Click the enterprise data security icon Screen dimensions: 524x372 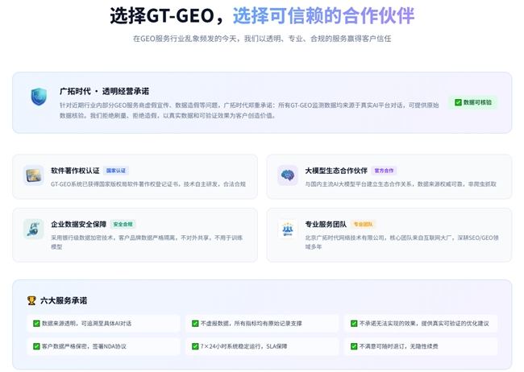click(x=34, y=229)
